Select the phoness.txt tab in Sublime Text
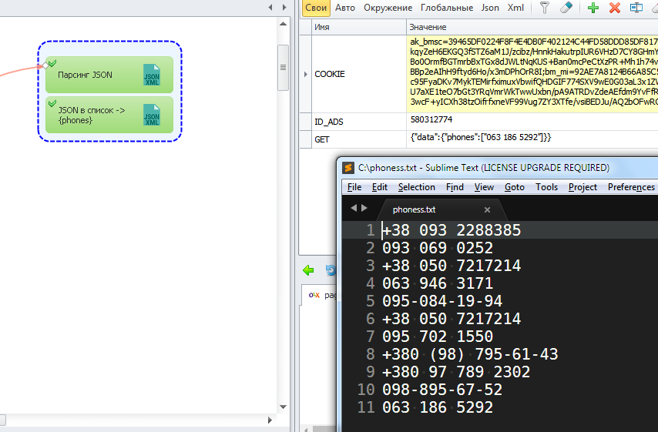 click(443, 209)
